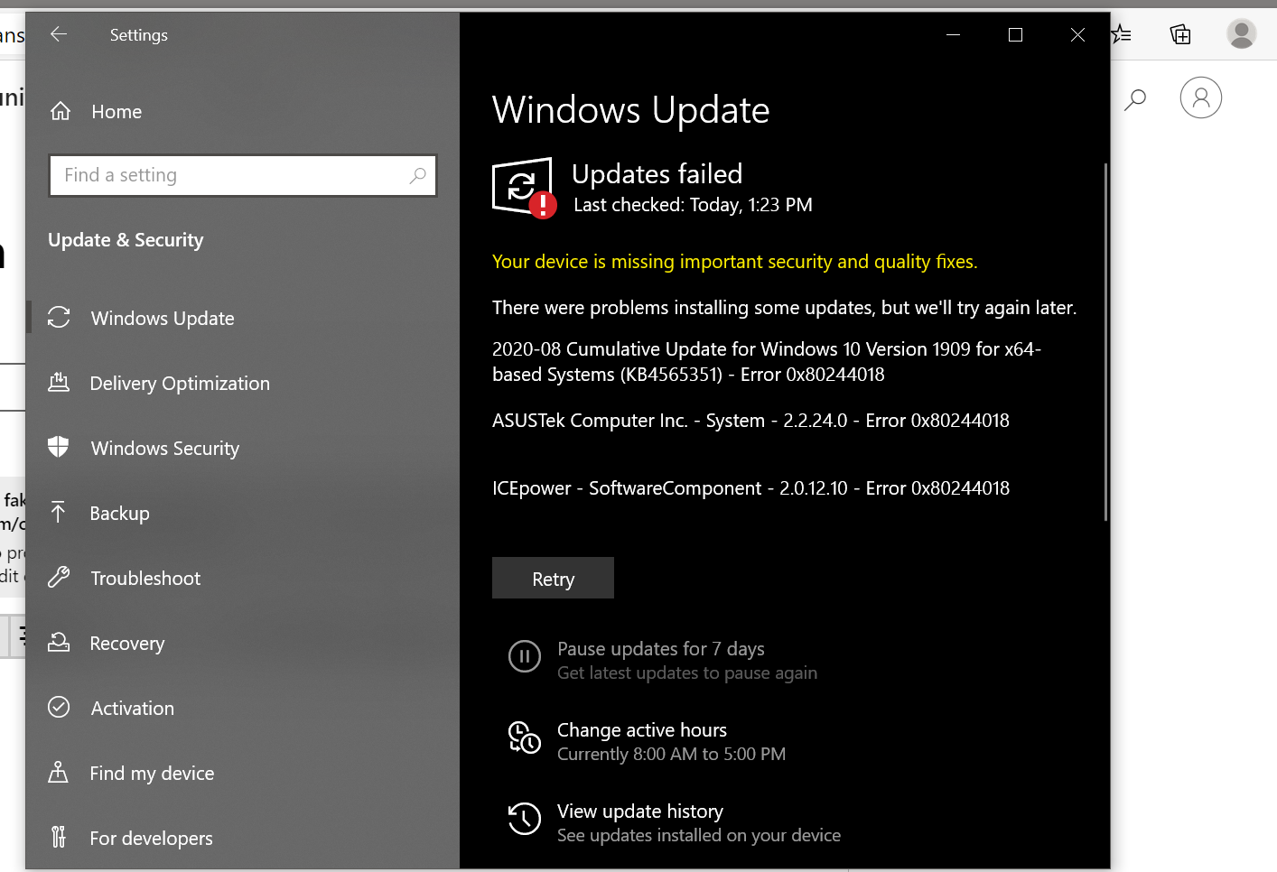This screenshot has width=1277, height=872.
Task: Open Find my device settings
Action: pos(152,773)
